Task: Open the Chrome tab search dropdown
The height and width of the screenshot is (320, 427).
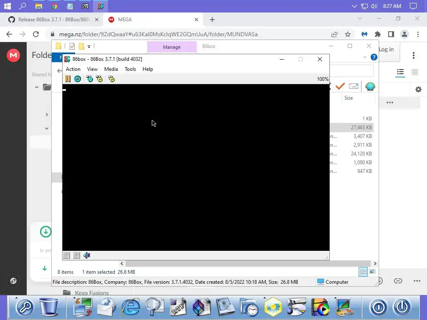Action: 360,18
